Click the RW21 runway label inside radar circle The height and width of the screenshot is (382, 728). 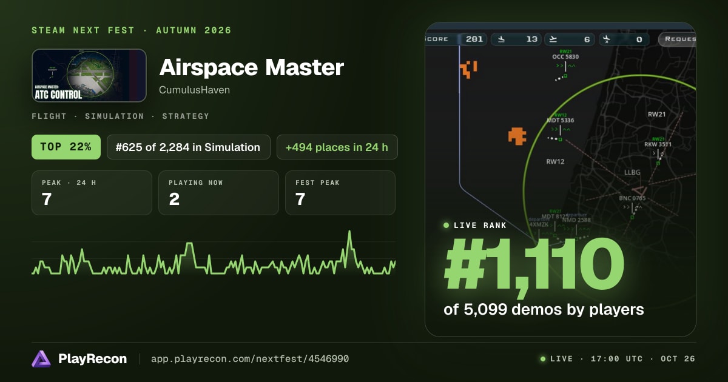pyautogui.click(x=657, y=114)
